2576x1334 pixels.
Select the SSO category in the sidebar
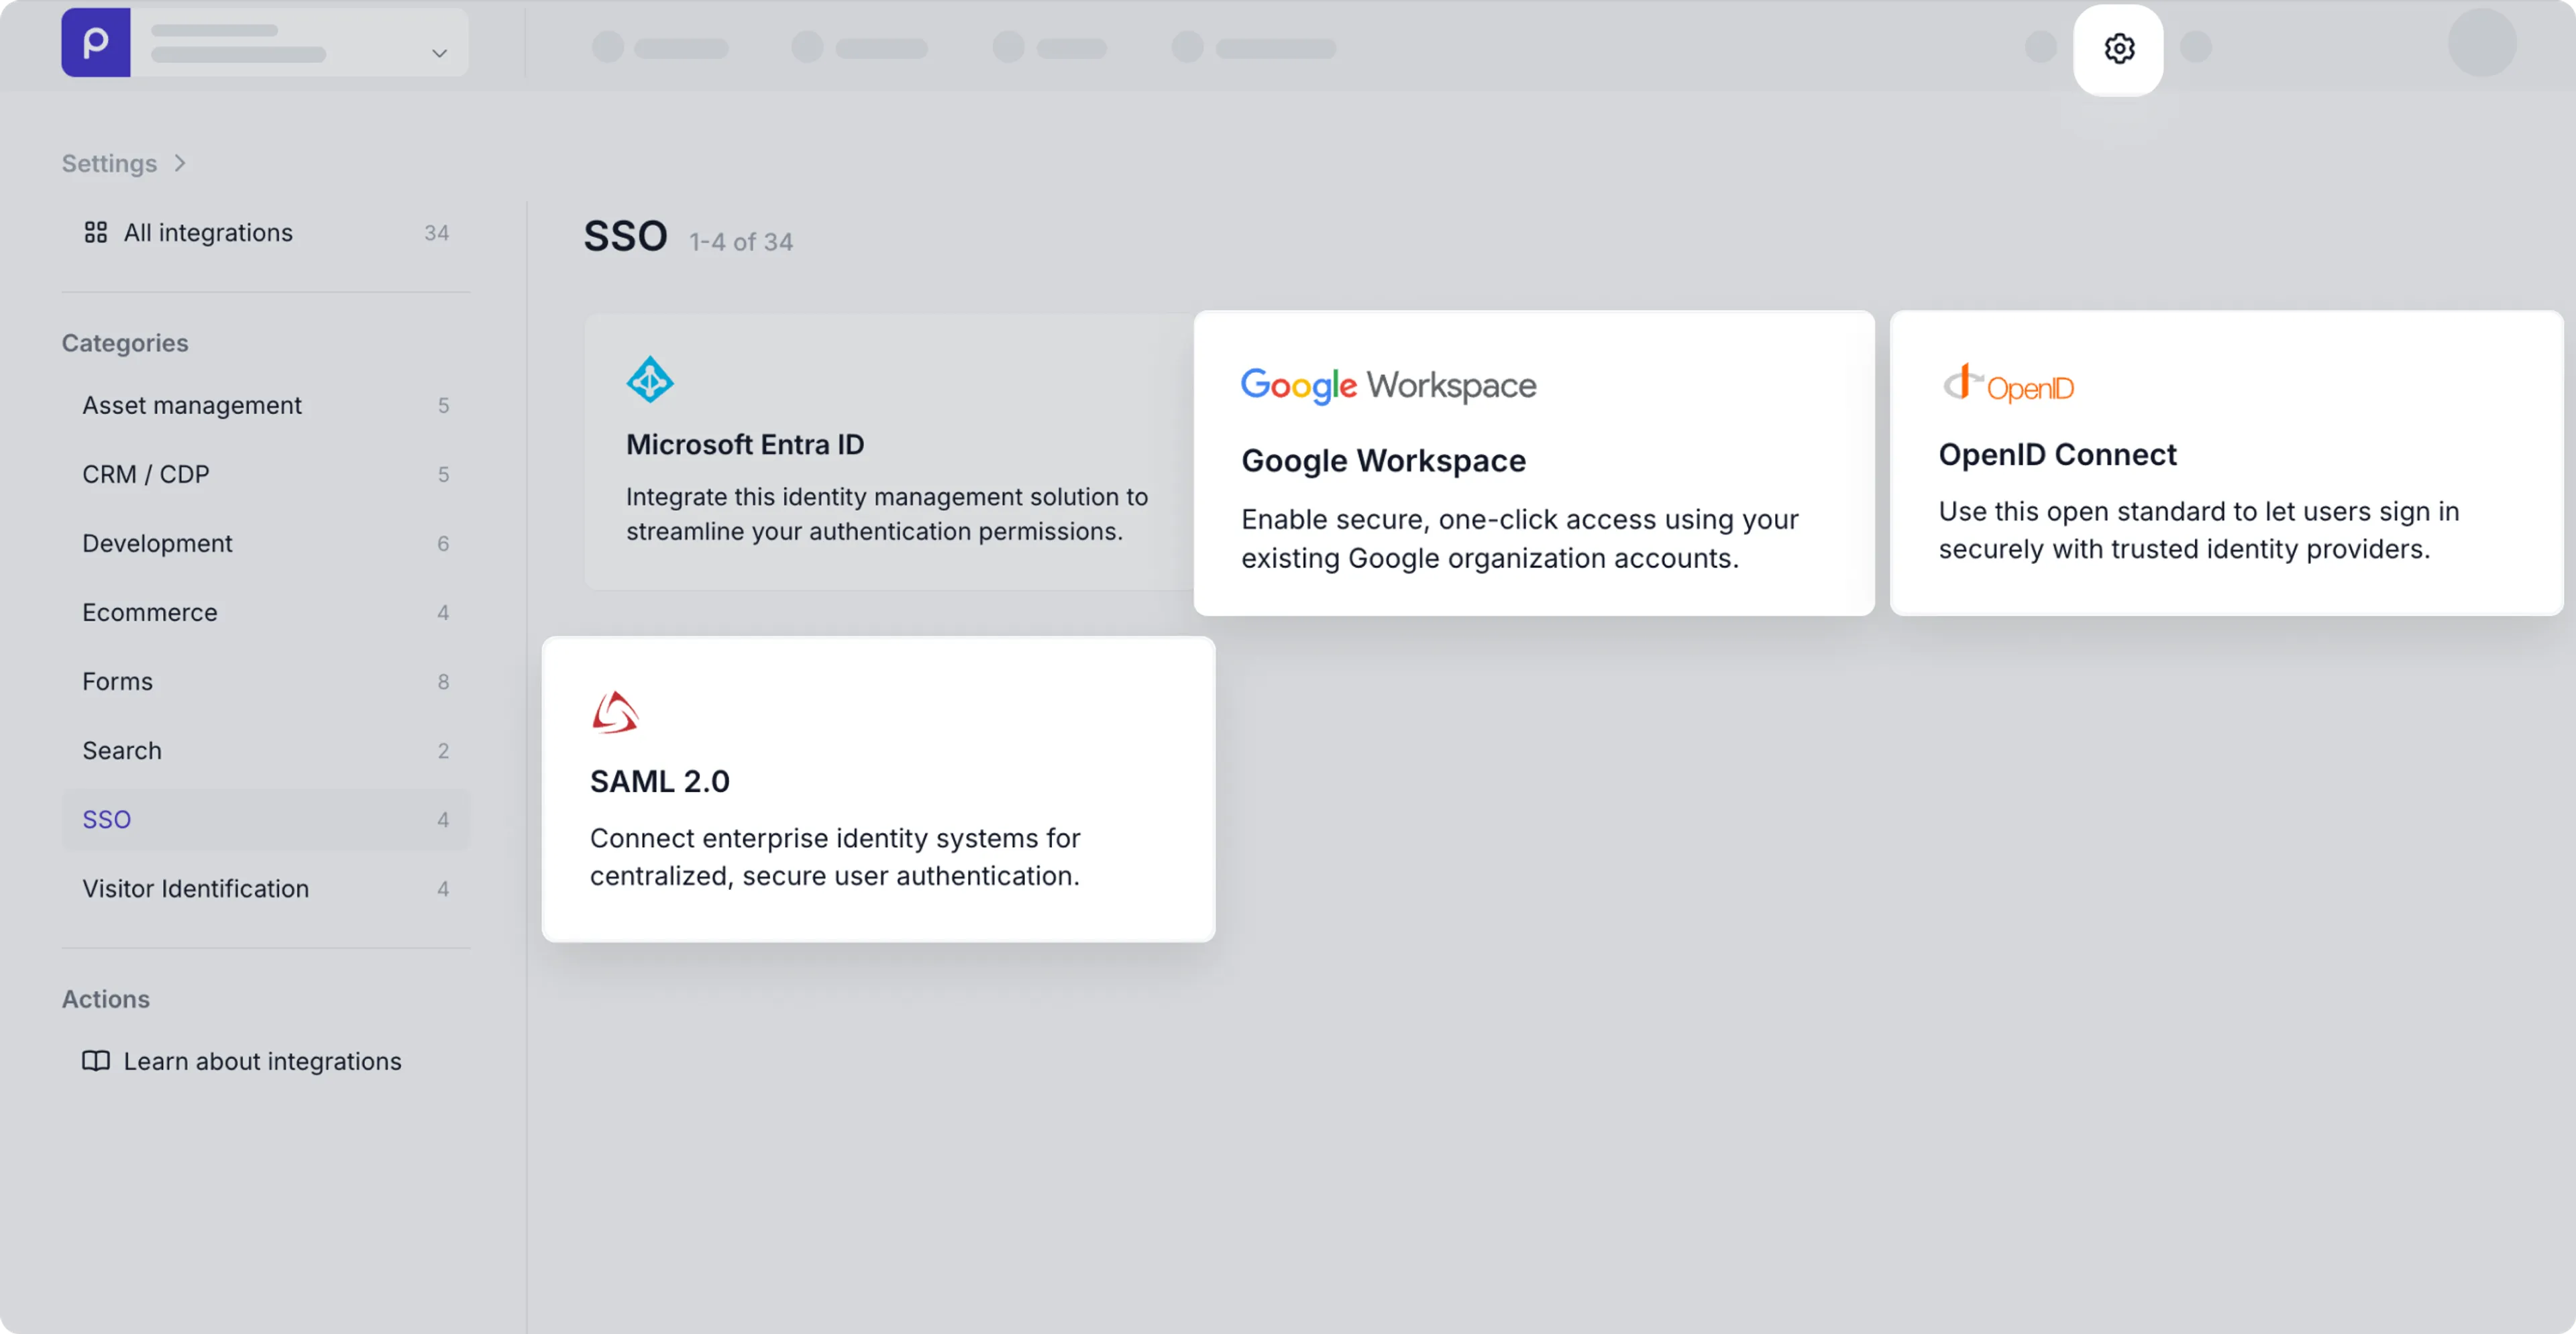pos(106,819)
